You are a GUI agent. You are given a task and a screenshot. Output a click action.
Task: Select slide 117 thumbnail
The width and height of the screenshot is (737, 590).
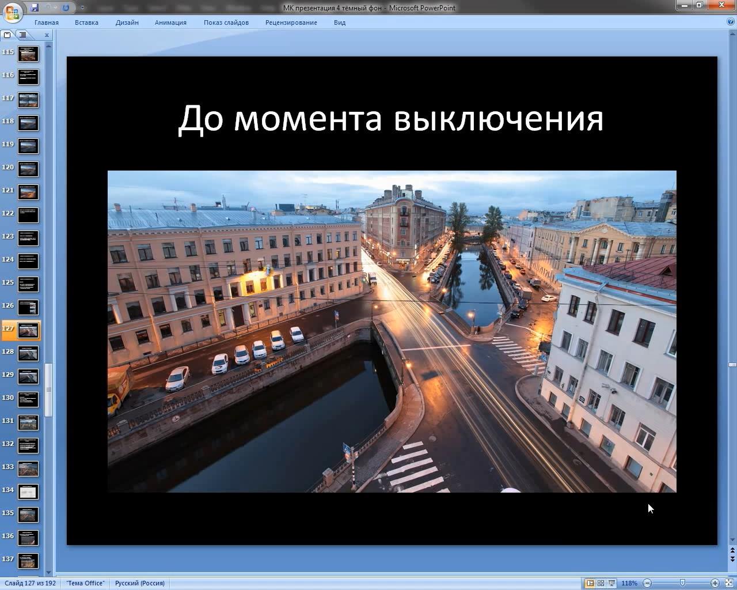tap(28, 100)
